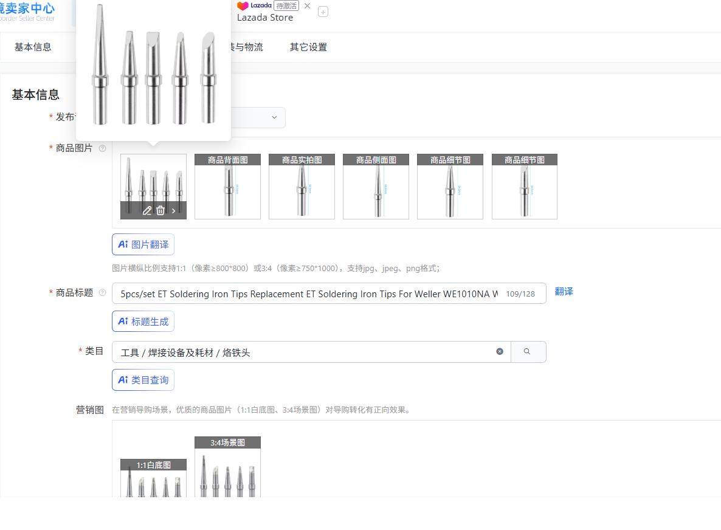Image resolution: width=721 pixels, height=530 pixels.
Task: Select the 商品实拍图 thumbnail
Action: (302, 186)
